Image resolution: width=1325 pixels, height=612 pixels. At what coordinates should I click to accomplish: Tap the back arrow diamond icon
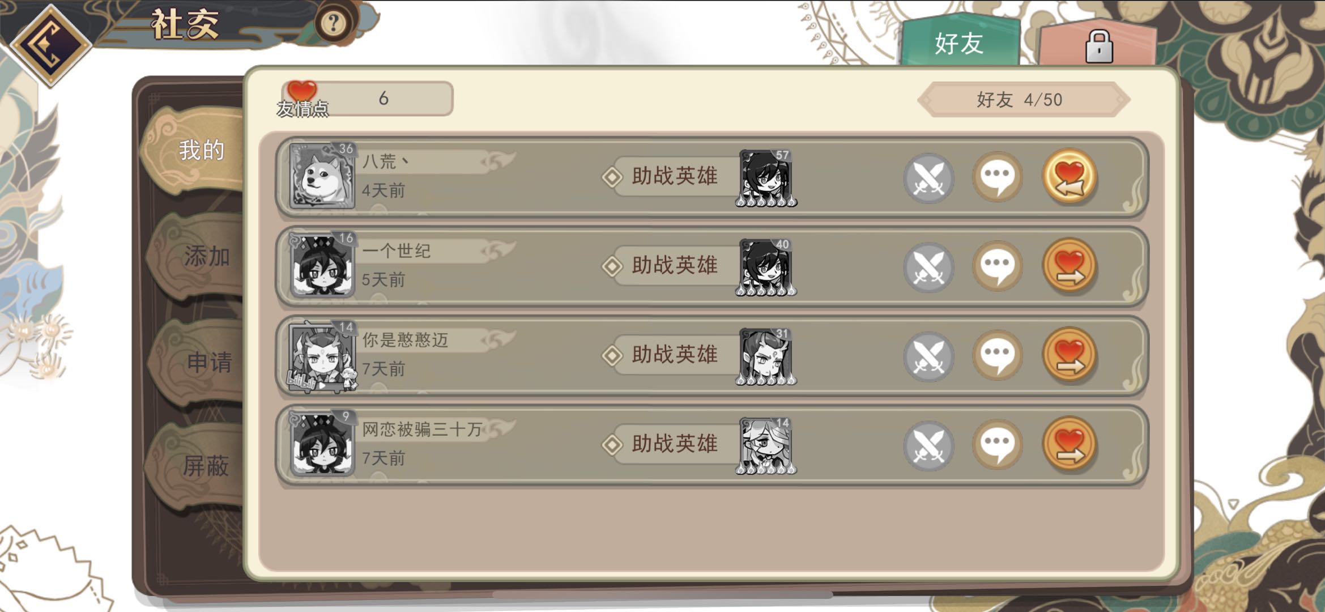(50, 44)
